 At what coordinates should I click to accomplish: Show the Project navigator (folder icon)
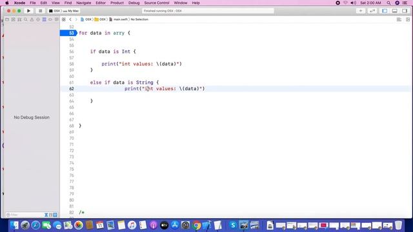pos(7,19)
